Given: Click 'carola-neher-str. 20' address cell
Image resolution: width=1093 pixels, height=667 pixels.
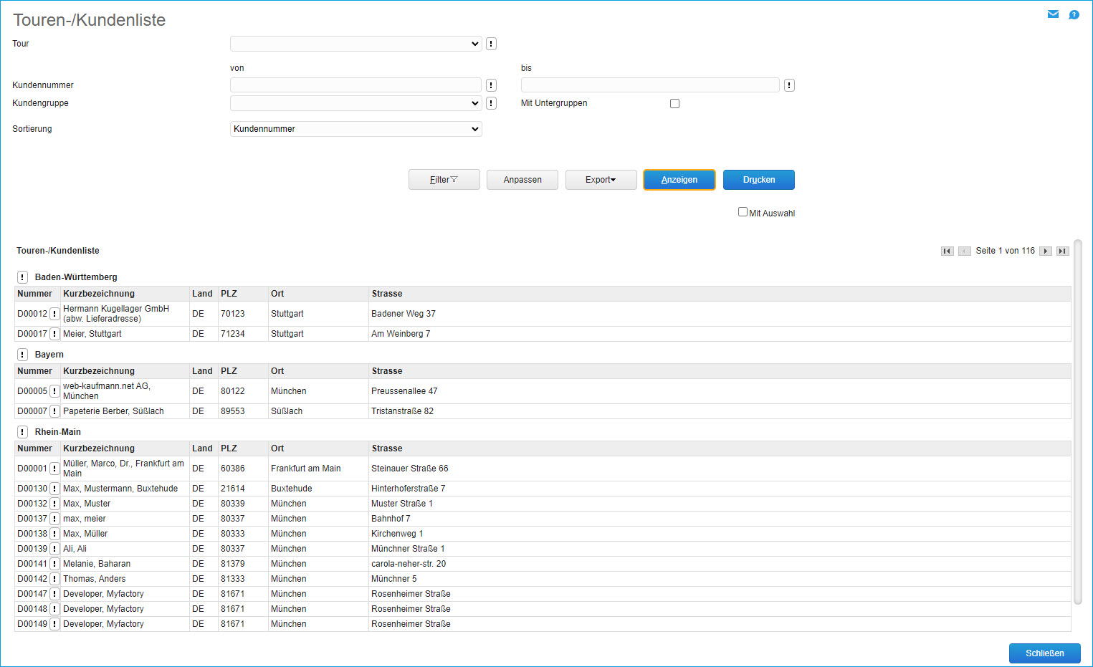Looking at the screenshot, I should click(x=409, y=564).
